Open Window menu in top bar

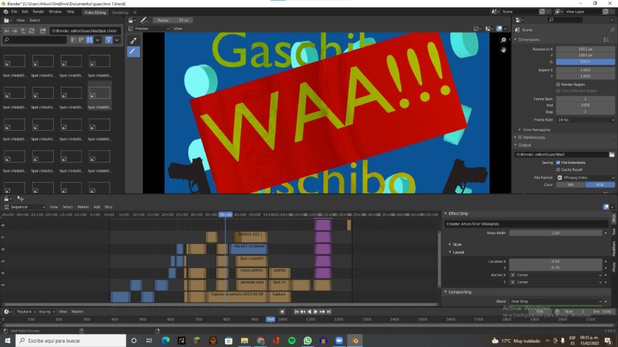click(x=55, y=12)
